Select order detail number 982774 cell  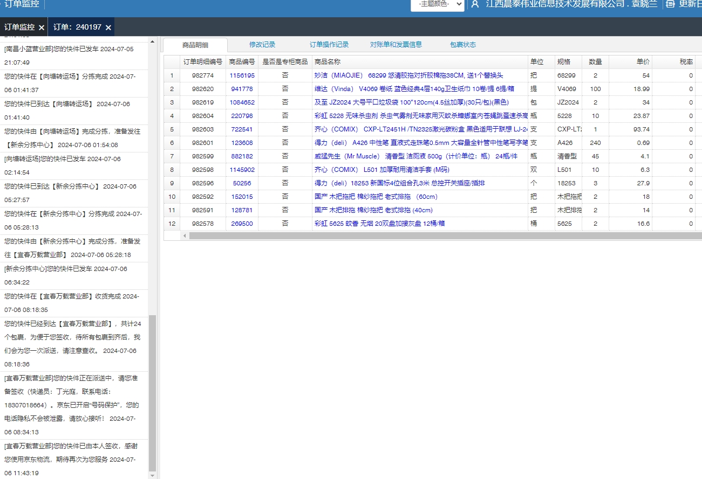pos(203,75)
